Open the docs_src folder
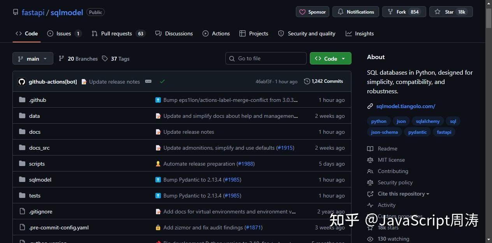 (39, 148)
